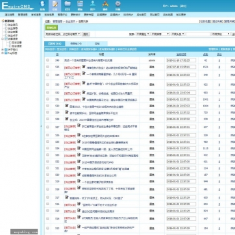Click the title-image icon in row ID 531
Image resolution: width=235 pixels, height=235 pixels.
84,99
